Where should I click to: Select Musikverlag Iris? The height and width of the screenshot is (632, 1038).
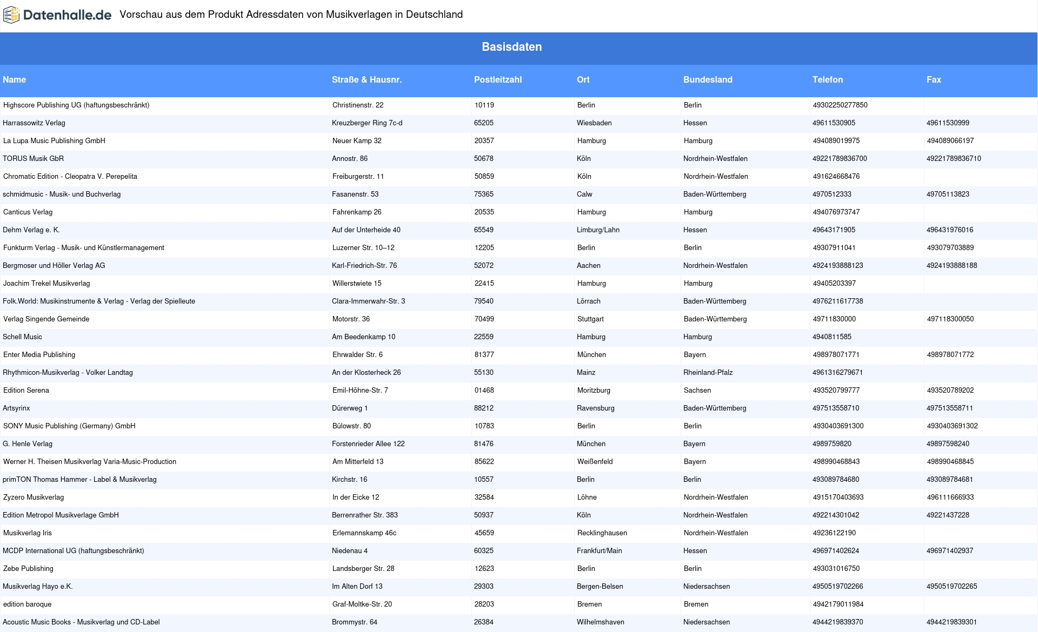pos(28,533)
